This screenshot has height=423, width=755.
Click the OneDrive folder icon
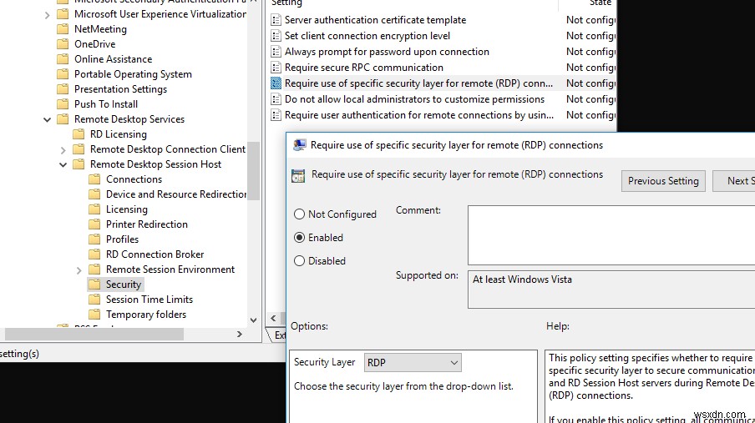click(62, 44)
